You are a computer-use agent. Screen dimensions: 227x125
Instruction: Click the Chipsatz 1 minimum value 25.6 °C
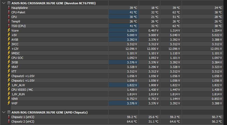point(153,117)
